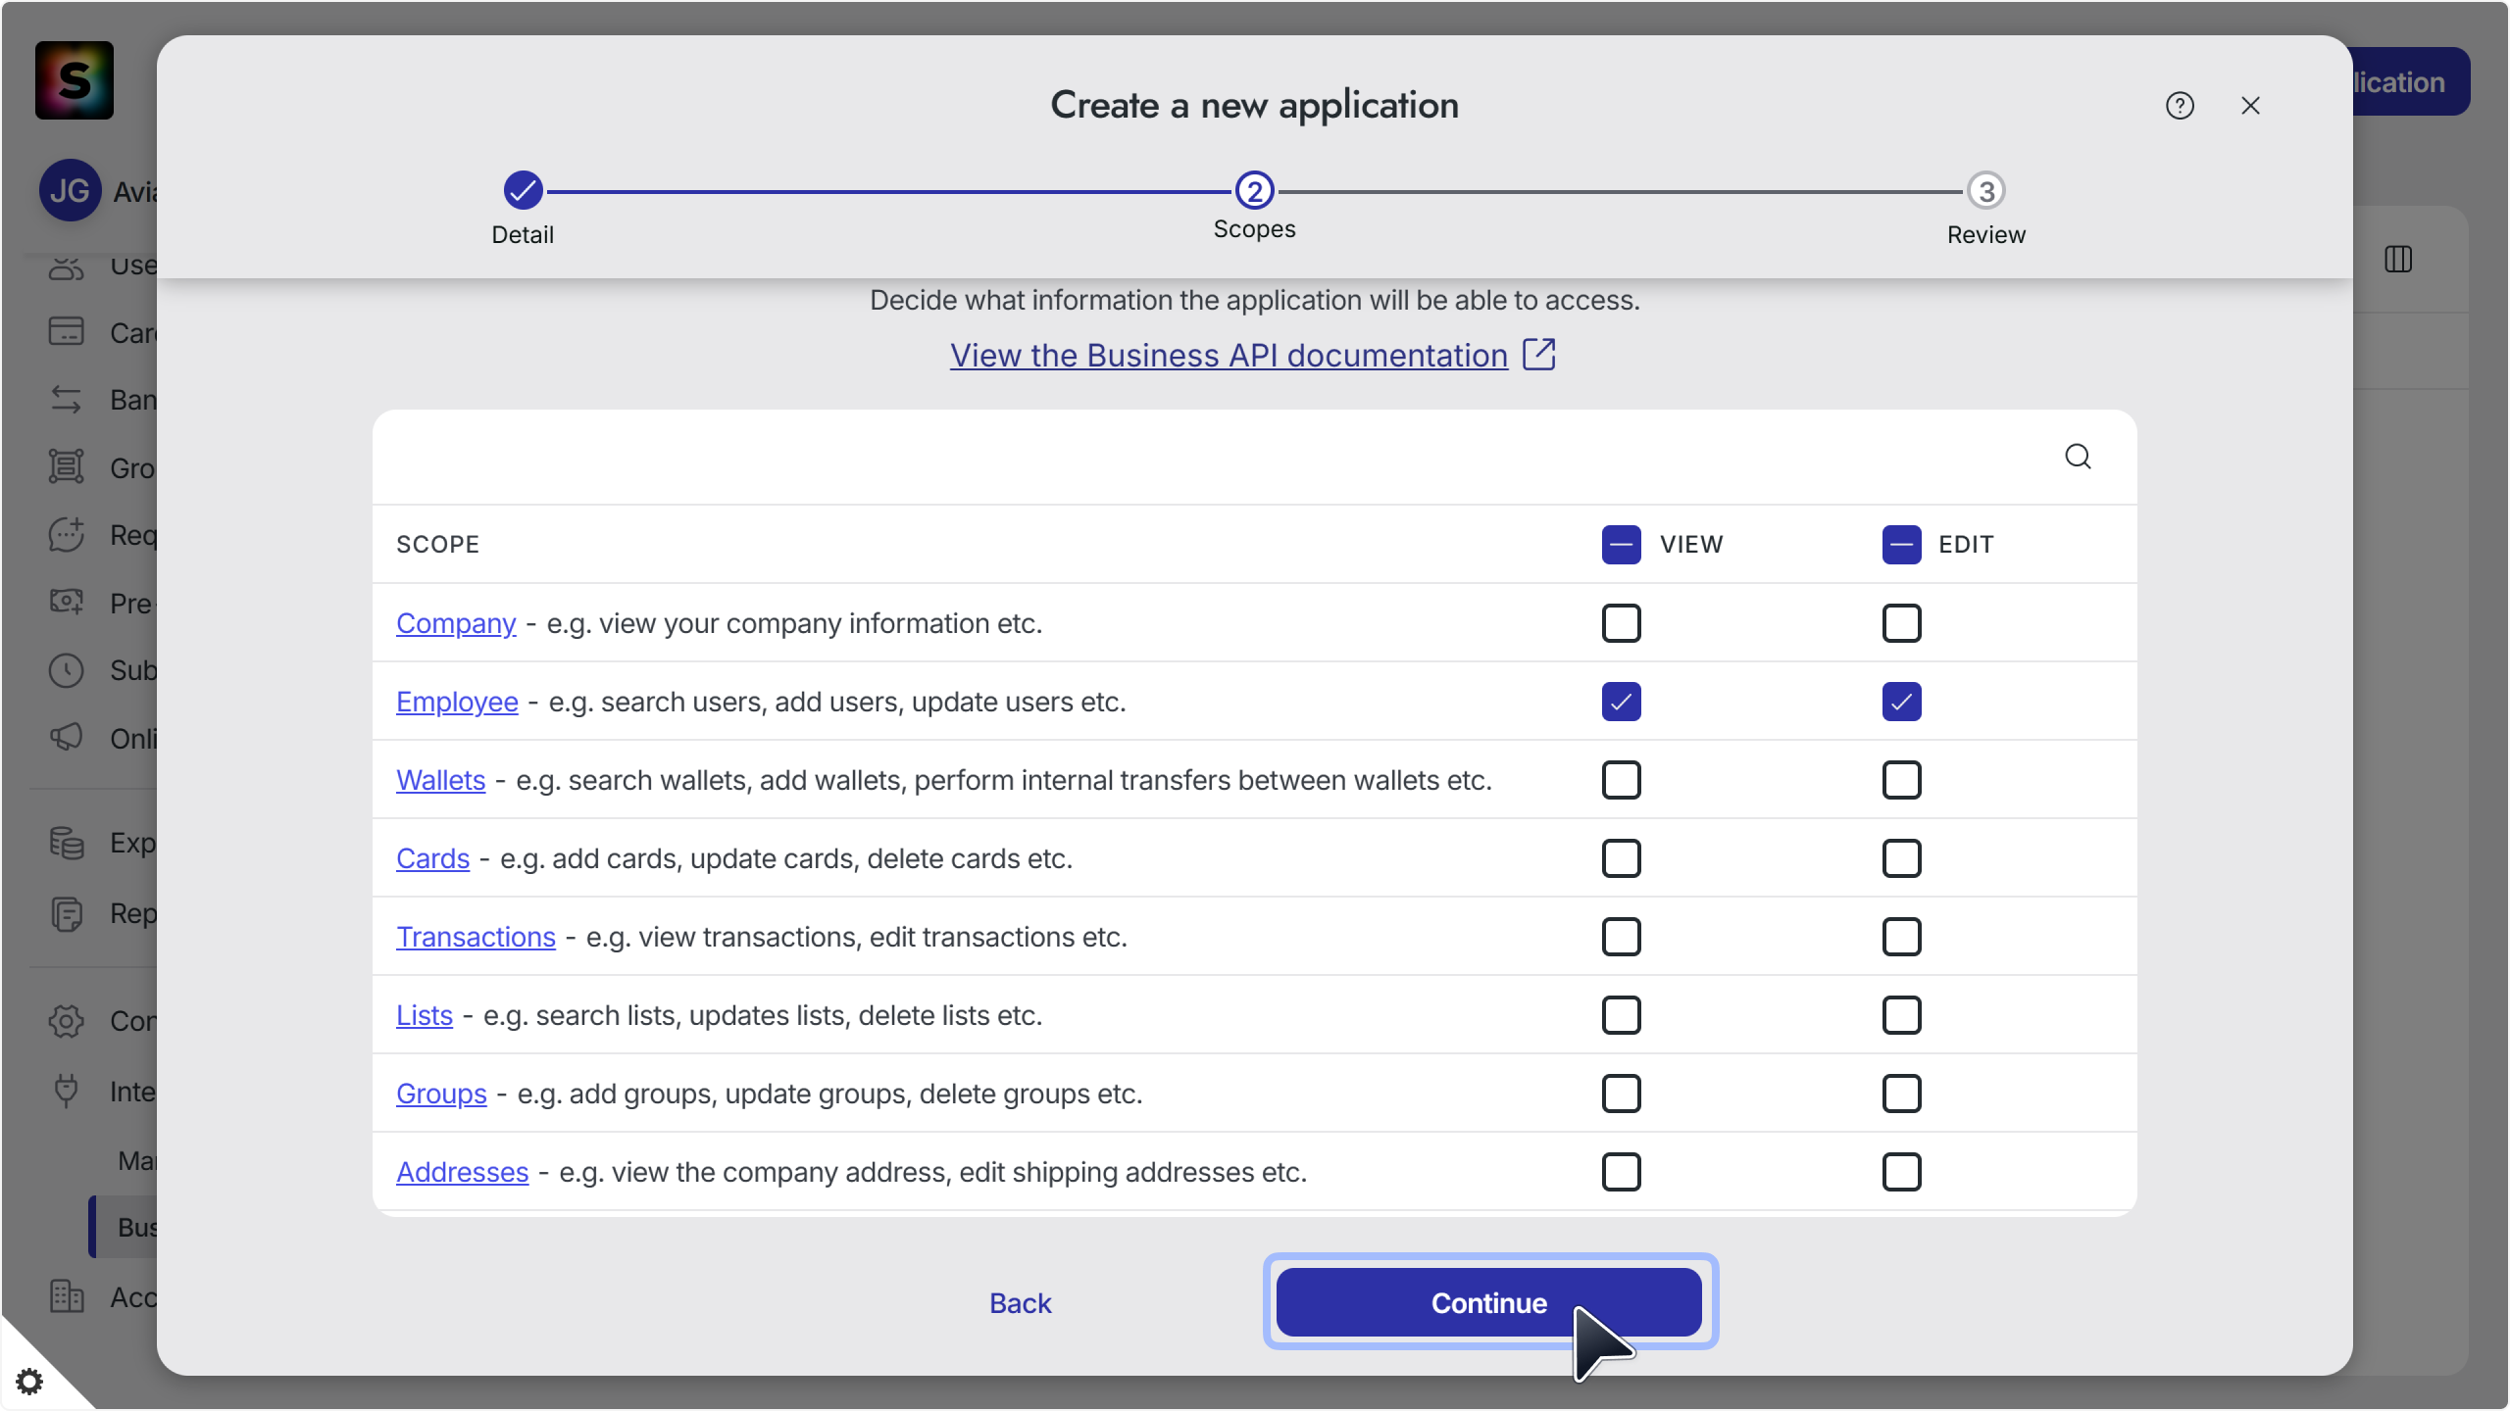2510x1411 pixels.
Task: Toggle the VIEW column header checkbox
Action: (1621, 545)
